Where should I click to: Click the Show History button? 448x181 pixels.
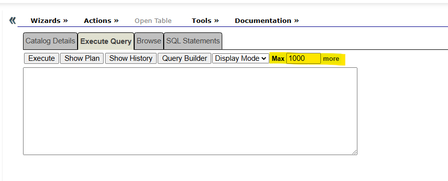click(131, 58)
